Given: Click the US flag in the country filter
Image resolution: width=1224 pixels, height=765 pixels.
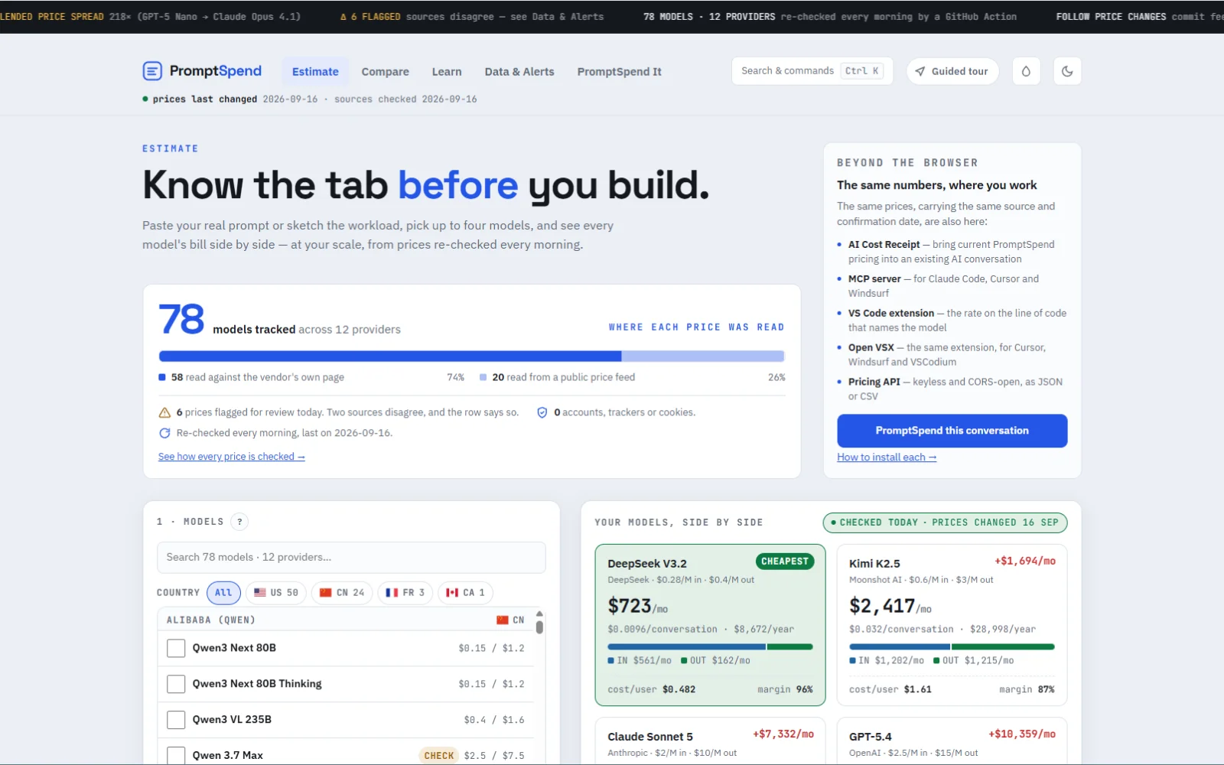Looking at the screenshot, I should (260, 593).
